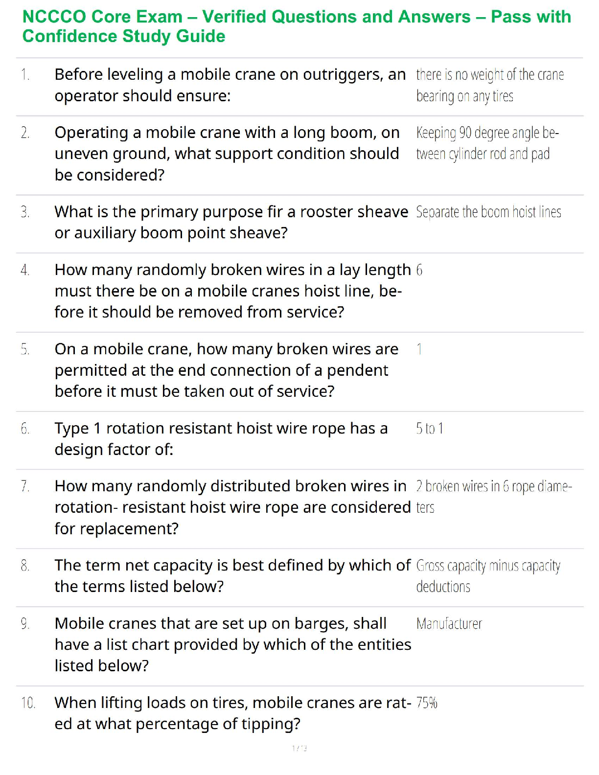Click the answer 'Gross capacity minus capacity deductions'
The width and height of the screenshot is (599, 775).
click(x=488, y=575)
